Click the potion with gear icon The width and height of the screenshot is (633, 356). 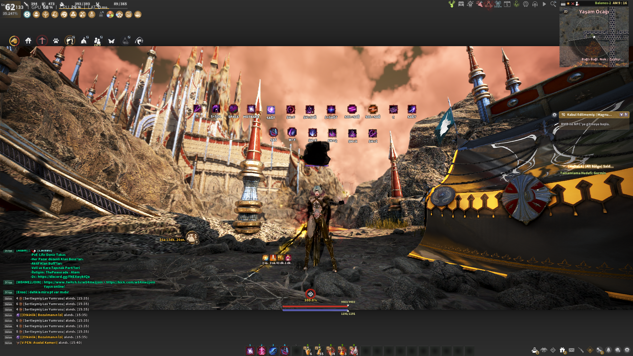(x=126, y=41)
